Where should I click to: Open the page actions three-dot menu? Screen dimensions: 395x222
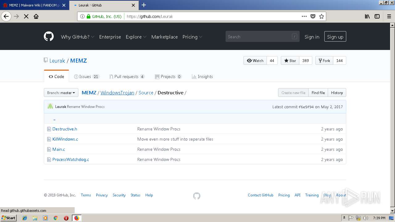tap(304, 16)
